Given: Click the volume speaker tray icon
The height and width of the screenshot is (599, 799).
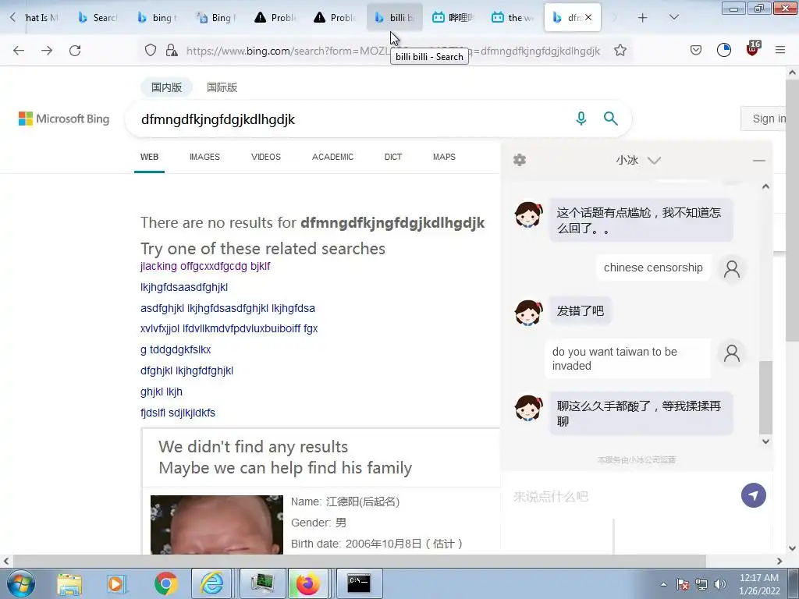Looking at the screenshot, I should click(x=720, y=584).
